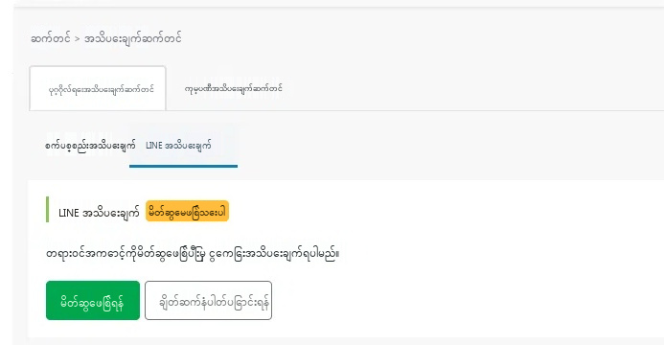
Task: Select the စက်ပစ္စည်းအသိပေးချက် device notification sub-tab
Action: point(90,146)
